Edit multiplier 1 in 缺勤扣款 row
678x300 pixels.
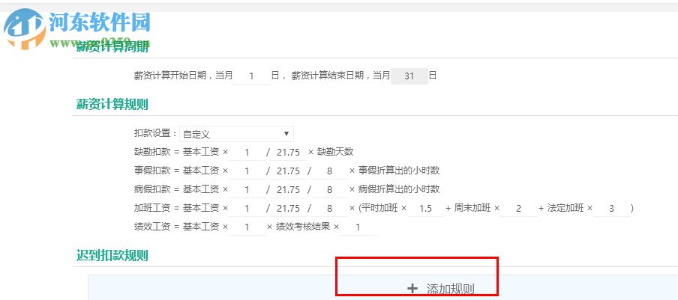point(247,152)
